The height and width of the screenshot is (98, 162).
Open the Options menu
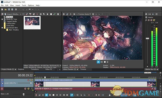click(31, 5)
